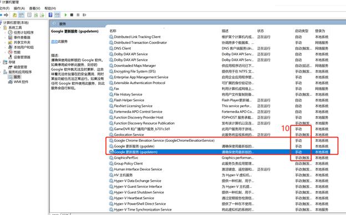Sort by the 状态 column header

[x=261, y=31]
